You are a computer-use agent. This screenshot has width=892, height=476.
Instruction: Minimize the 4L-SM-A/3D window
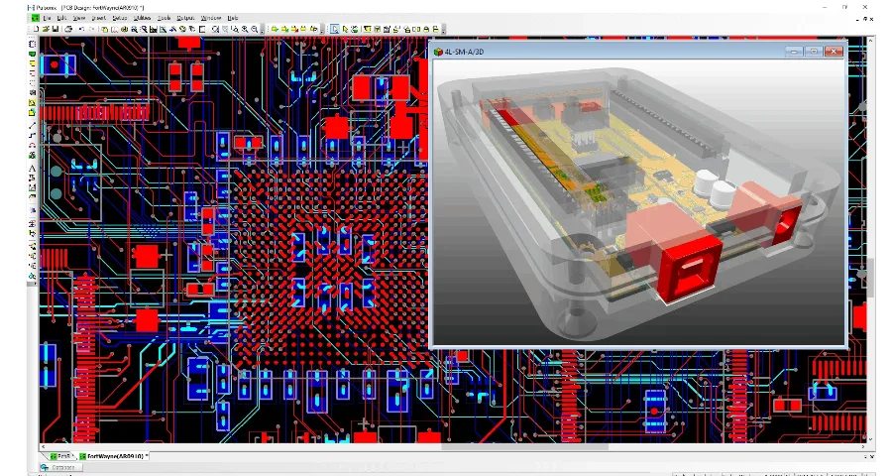(x=794, y=52)
